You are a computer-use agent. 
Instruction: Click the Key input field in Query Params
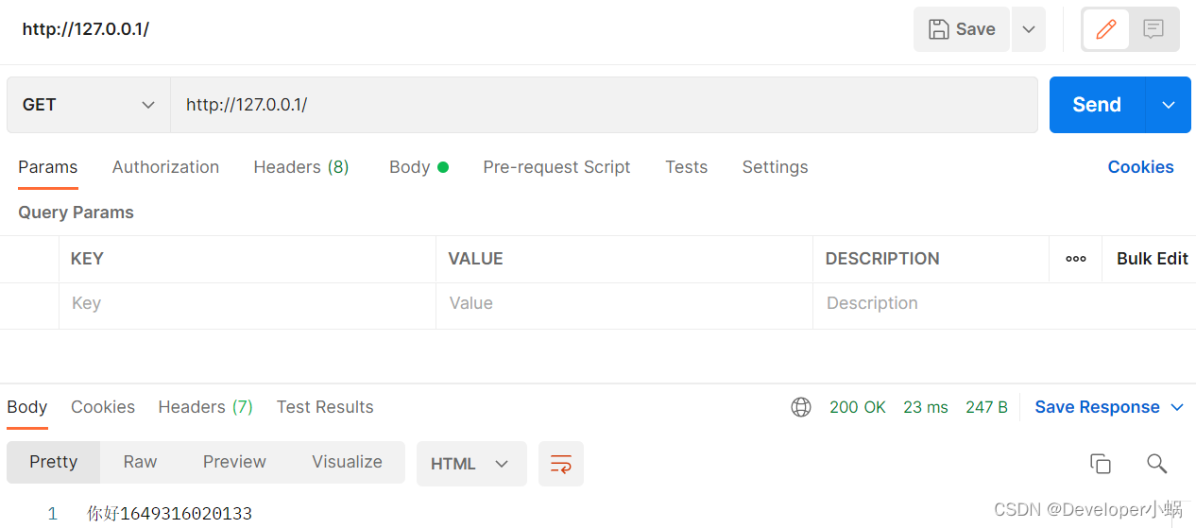247,304
